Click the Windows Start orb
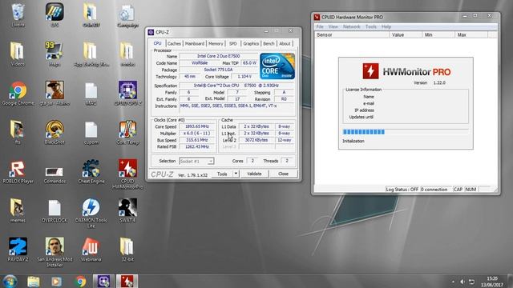The image size is (513, 288). 10,281
